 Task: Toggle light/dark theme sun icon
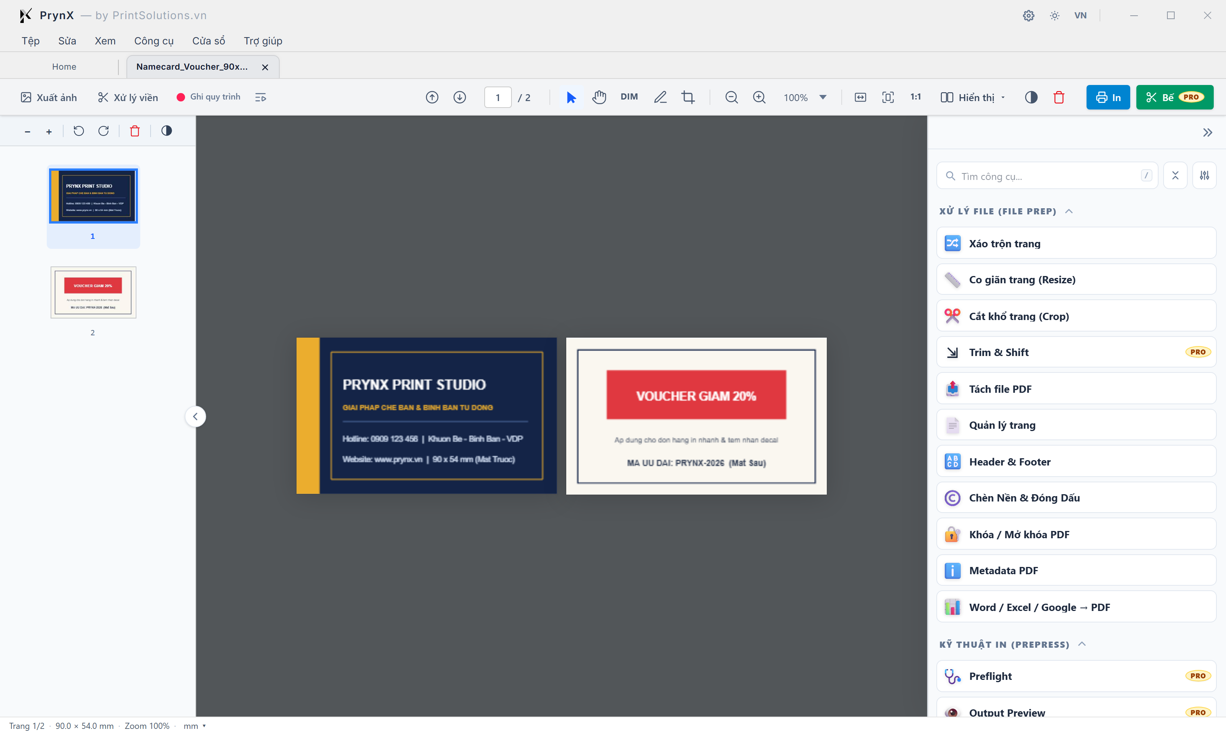click(x=1054, y=15)
